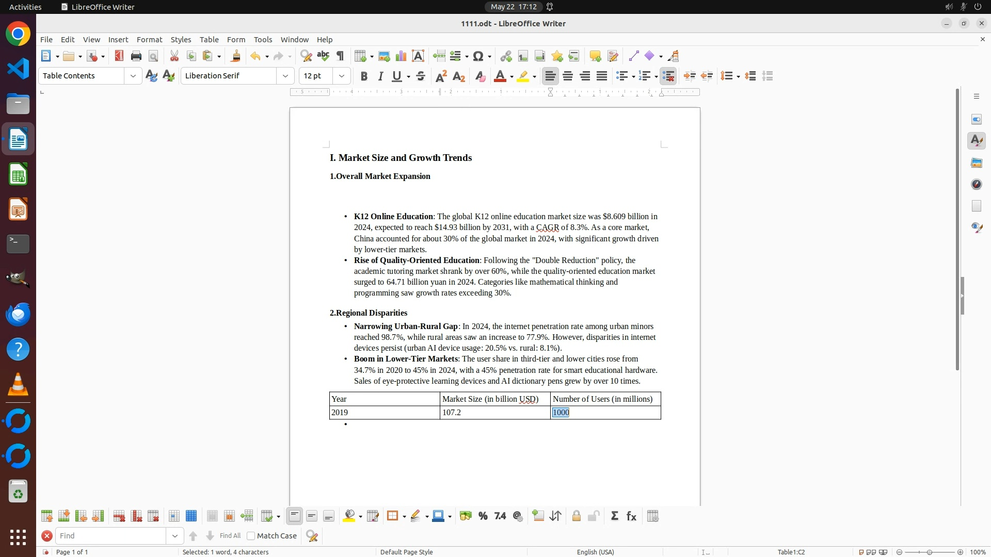Open the Table menu

tap(209, 40)
